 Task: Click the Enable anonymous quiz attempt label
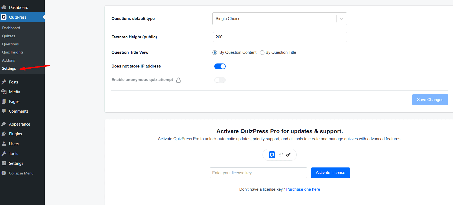coord(142,80)
